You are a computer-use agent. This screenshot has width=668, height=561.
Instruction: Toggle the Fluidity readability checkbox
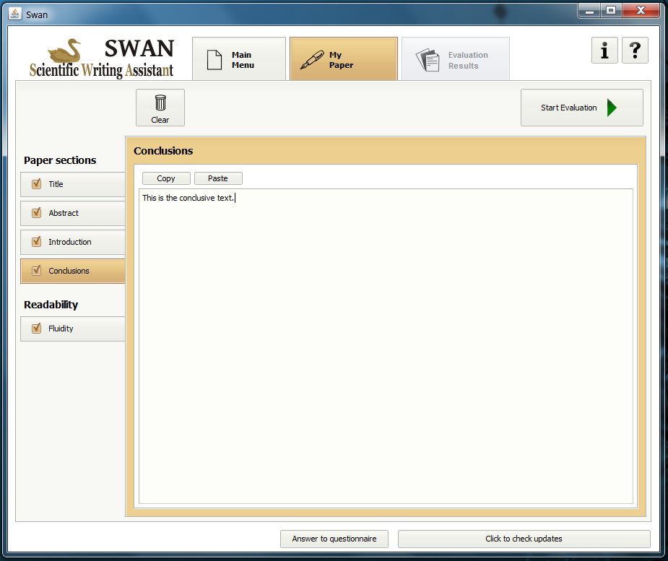tap(37, 329)
